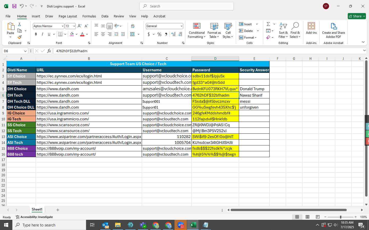This screenshot has width=369, height=230.
Task: Click the Search box in title bar
Action: point(187,6)
